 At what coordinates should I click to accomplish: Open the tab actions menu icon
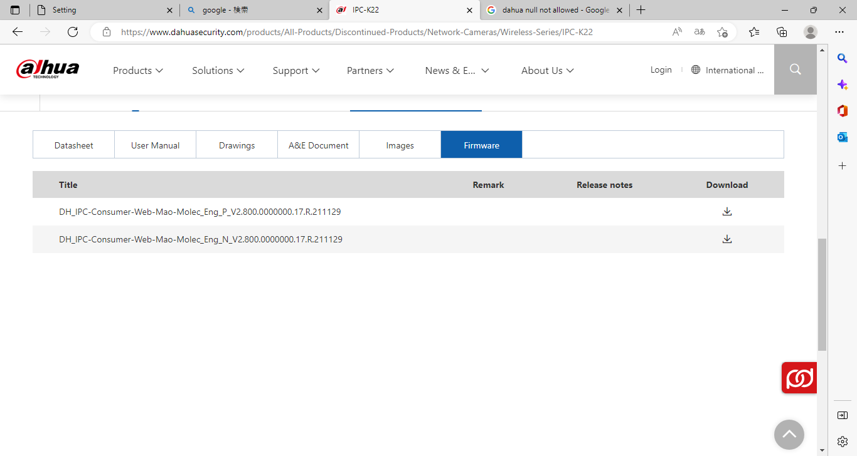point(15,10)
